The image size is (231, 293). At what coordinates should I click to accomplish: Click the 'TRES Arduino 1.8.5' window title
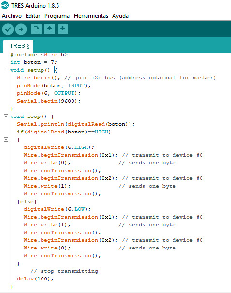pos(35,6)
